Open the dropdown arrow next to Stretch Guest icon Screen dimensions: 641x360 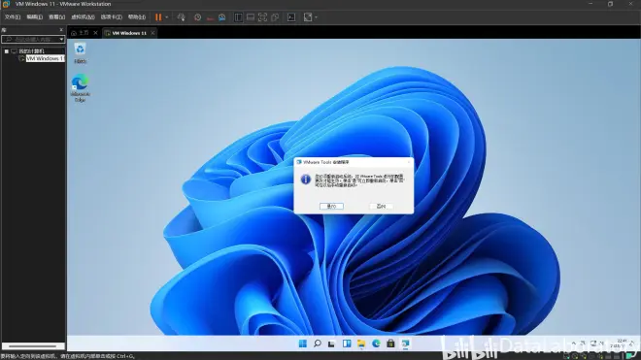(x=316, y=17)
